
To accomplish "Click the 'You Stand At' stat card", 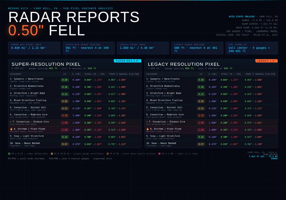I will pos(251,48).
